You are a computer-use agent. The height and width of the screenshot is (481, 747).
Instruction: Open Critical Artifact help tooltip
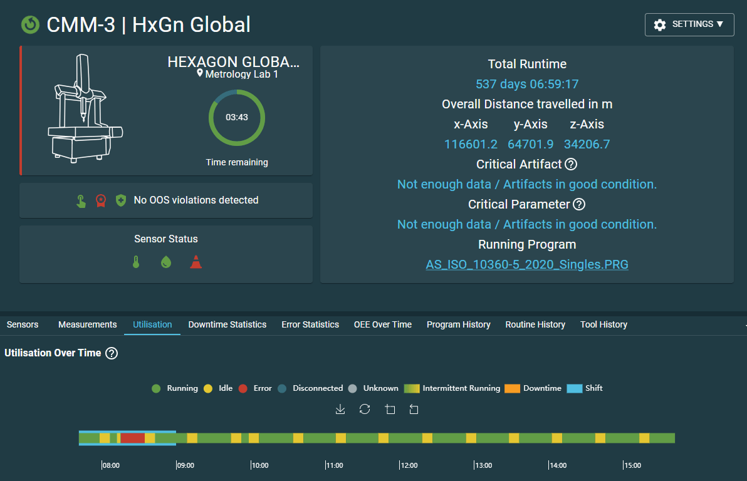coord(571,164)
